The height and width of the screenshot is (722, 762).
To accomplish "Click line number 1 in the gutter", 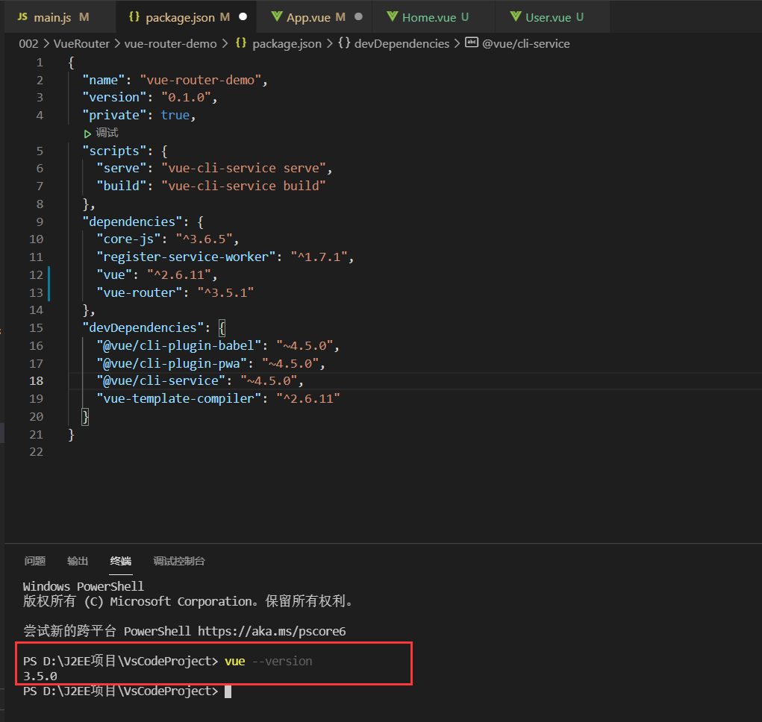I will pos(40,63).
